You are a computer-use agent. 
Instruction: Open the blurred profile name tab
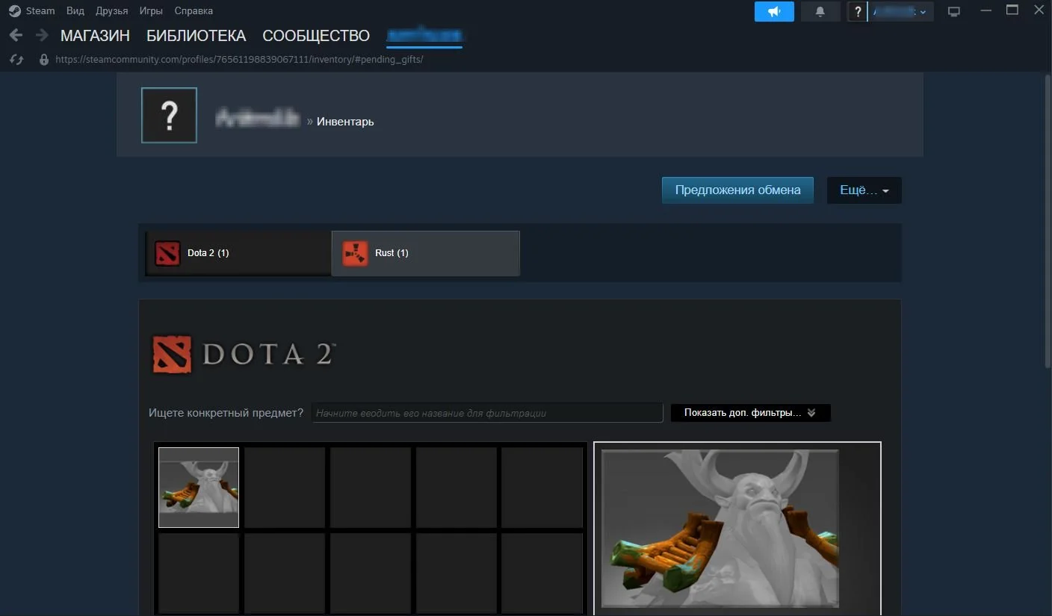[x=424, y=36]
